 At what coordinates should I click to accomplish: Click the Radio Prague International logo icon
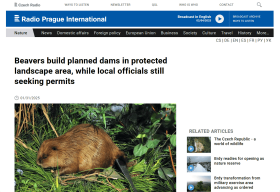17,18
